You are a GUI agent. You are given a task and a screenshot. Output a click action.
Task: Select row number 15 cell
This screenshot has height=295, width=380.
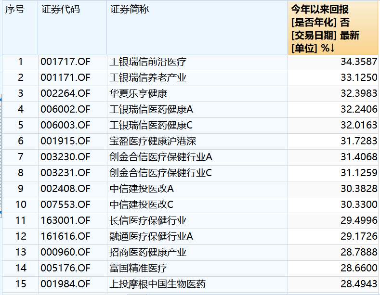click(20, 284)
